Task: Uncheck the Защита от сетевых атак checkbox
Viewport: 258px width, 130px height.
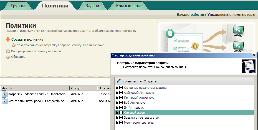Action: (121, 118)
